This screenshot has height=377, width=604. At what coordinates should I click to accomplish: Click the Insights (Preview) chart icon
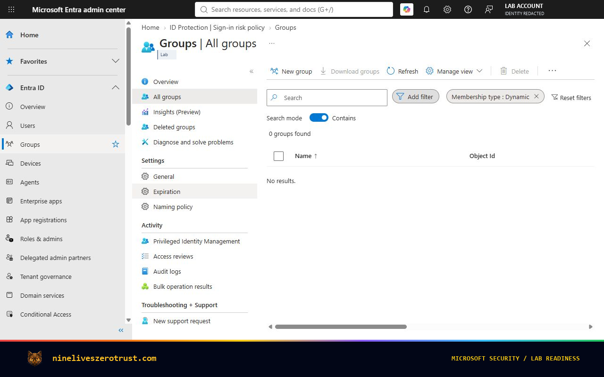coord(145,112)
